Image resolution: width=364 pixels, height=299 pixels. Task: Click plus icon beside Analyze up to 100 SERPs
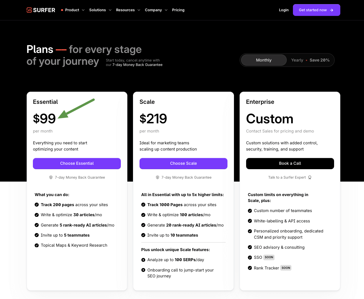[143, 260]
